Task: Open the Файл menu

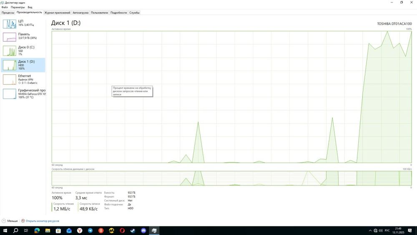Action: pyautogui.click(x=5, y=7)
